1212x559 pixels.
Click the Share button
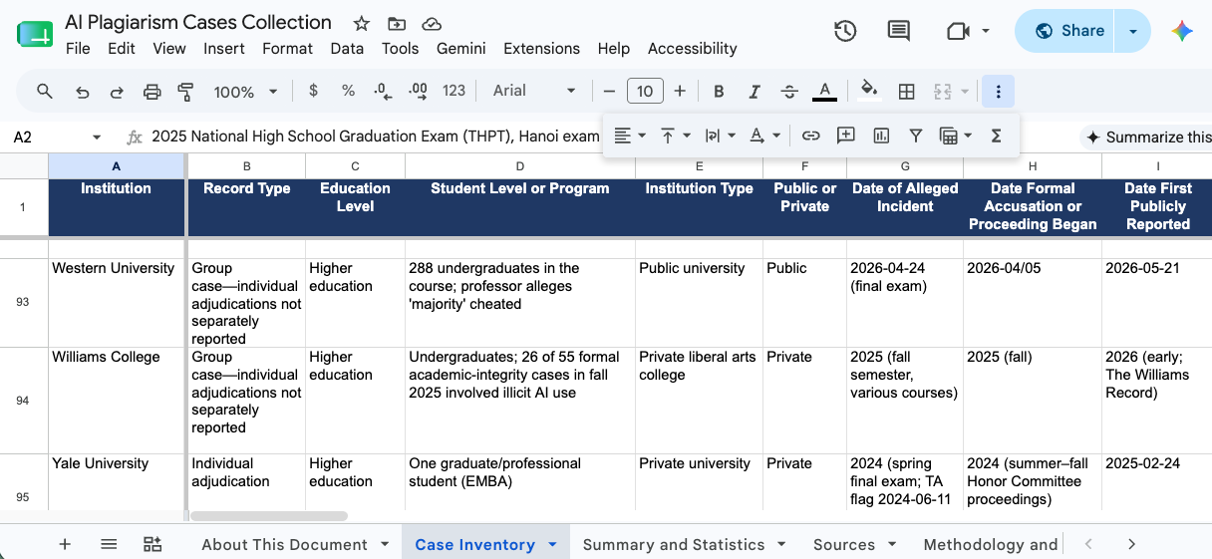pyautogui.click(x=1065, y=31)
